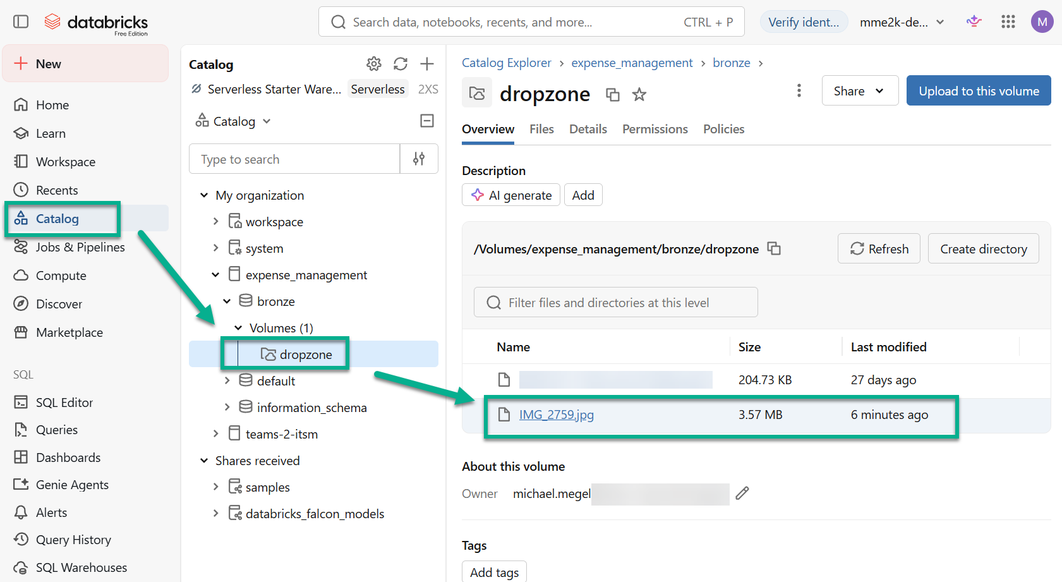The image size is (1062, 582).
Task: Open the catalog search filter options icon
Action: (419, 159)
